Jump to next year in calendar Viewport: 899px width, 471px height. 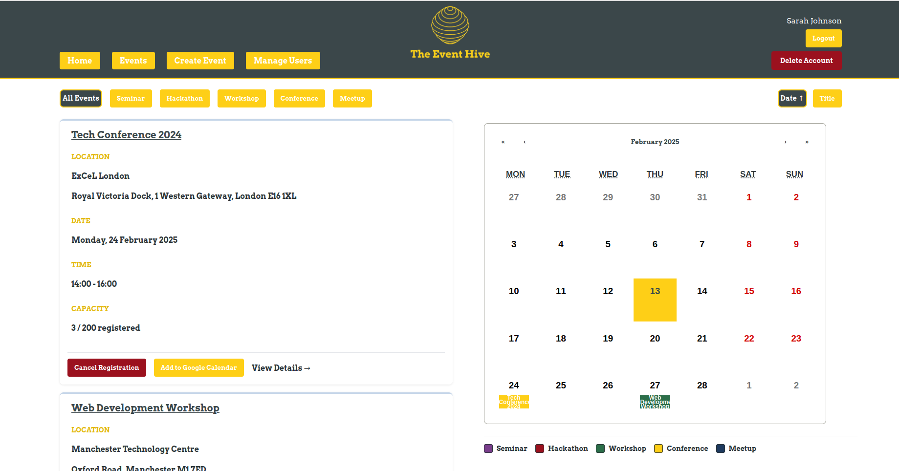click(807, 142)
